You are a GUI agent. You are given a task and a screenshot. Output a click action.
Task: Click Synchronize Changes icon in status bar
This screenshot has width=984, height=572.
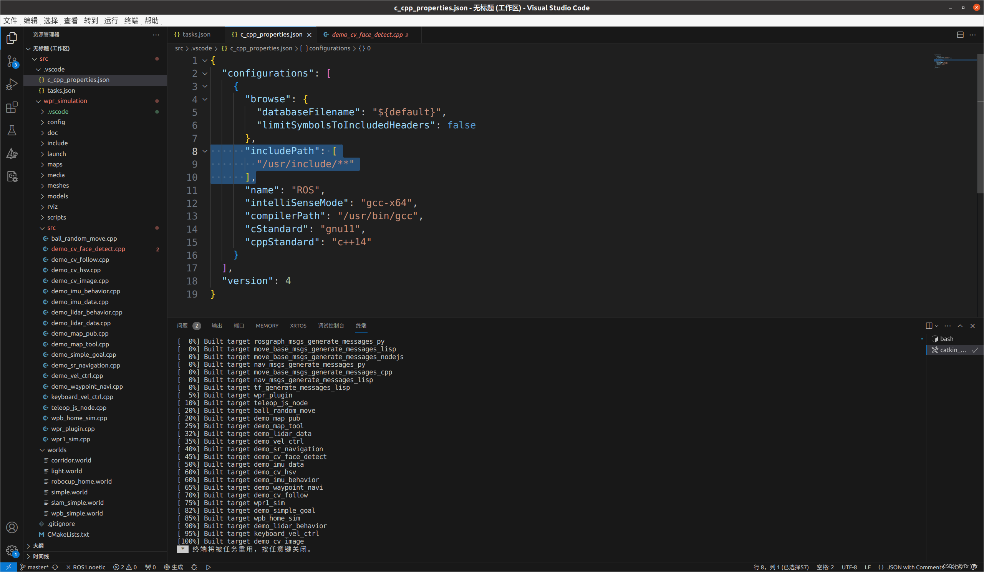click(55, 567)
